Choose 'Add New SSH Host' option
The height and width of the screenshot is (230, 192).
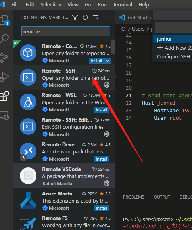[172, 48]
